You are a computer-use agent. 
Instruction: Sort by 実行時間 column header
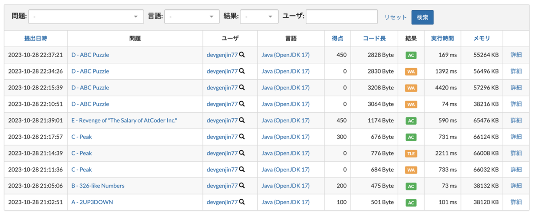[x=442, y=39]
